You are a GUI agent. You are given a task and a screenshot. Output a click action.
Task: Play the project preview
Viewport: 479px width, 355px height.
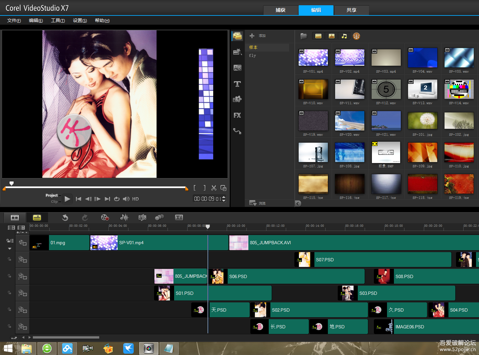pyautogui.click(x=67, y=199)
